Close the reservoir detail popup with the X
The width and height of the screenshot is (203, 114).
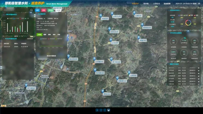click(x=66, y=14)
